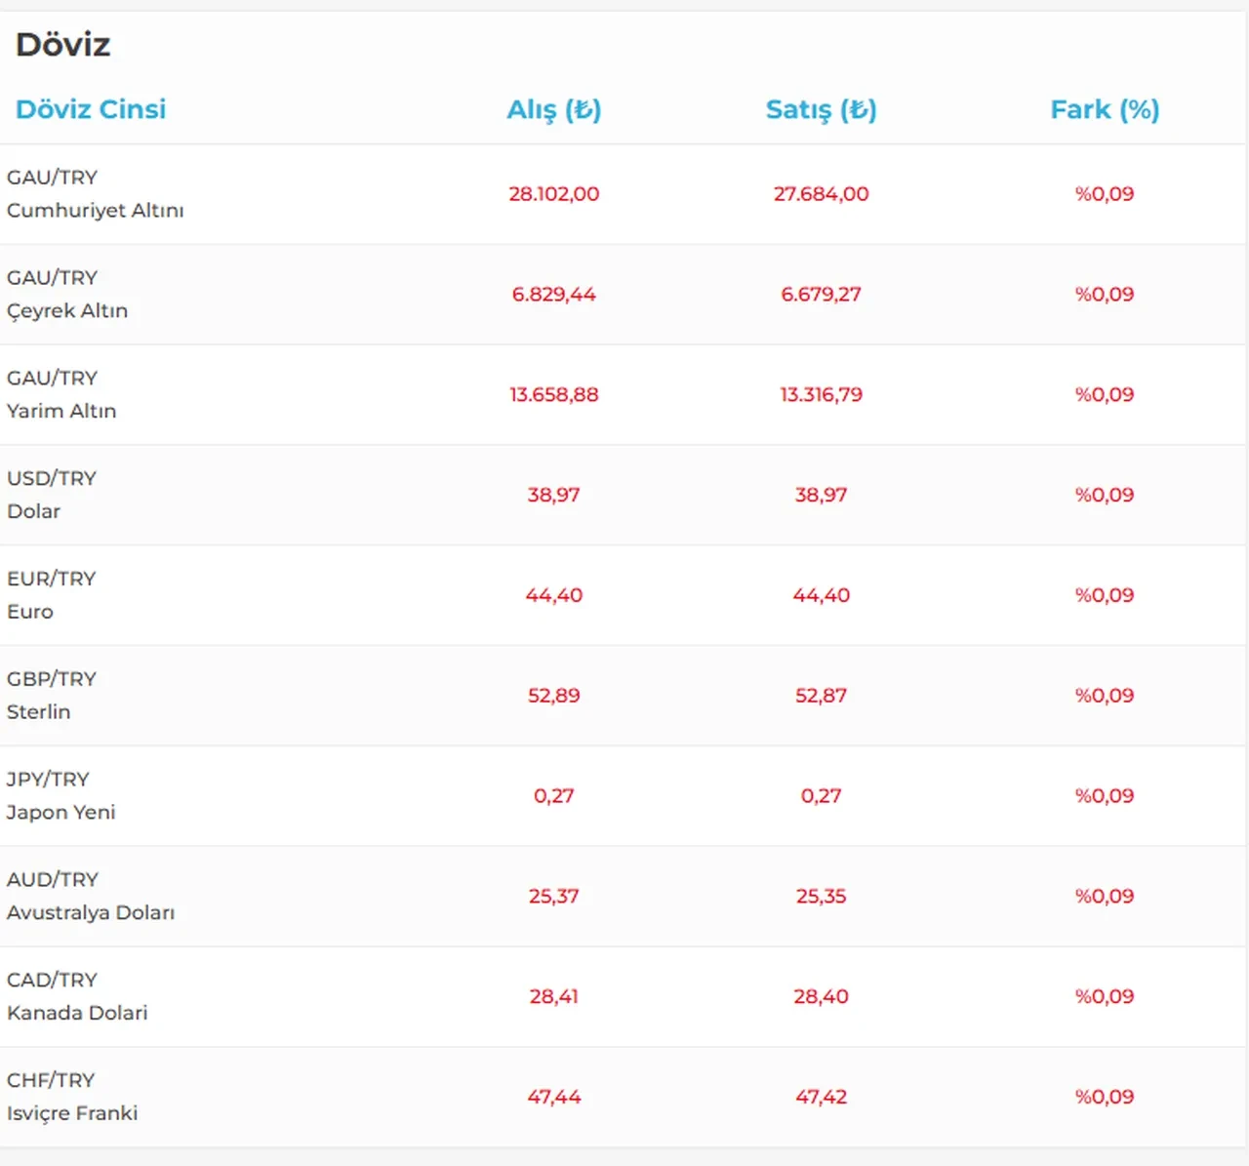This screenshot has width=1249, height=1166.
Task: Open the JPY/TRY Japon Yeni entry
Action: (x=60, y=796)
